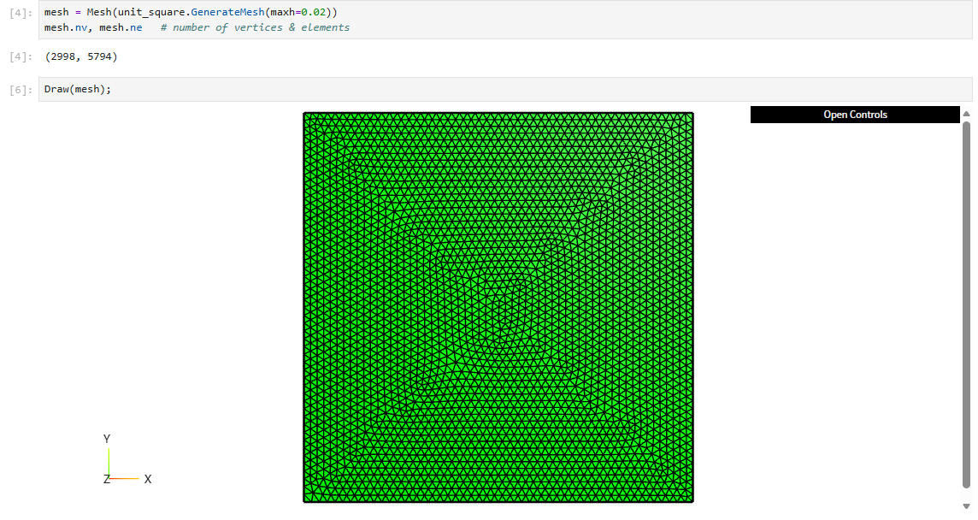This screenshot has height=520, width=978.
Task: Click the green triangular mesh rendering
Action: pos(498,307)
